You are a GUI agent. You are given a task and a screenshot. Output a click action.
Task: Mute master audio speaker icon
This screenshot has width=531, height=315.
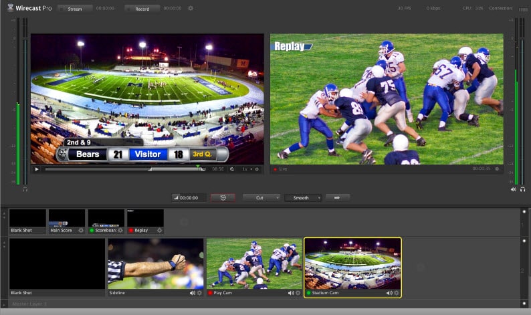(x=514, y=189)
